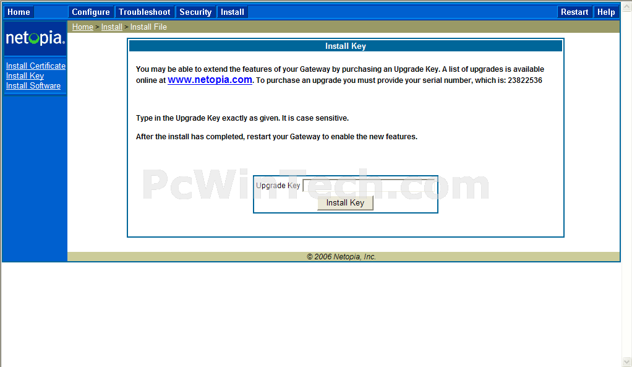Screen dimensions: 632x367
Task: Switch to the Security tab
Action: tap(195, 12)
